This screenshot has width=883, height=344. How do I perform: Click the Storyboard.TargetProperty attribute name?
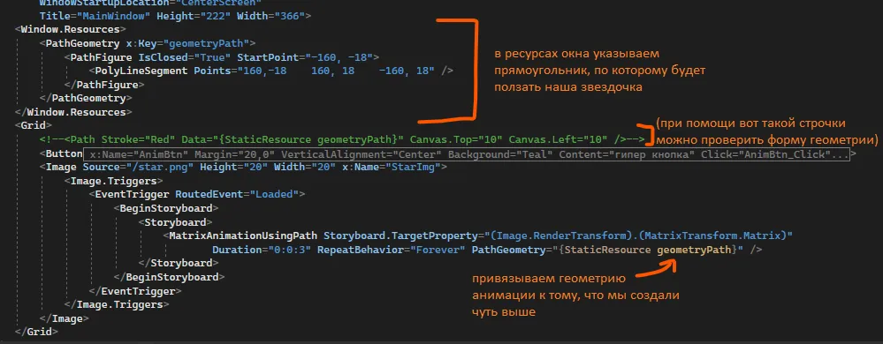click(x=401, y=236)
